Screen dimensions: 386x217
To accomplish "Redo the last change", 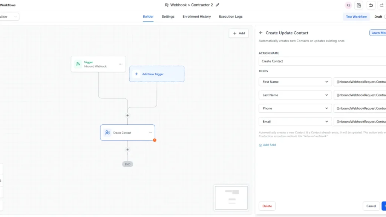I will click(x=381, y=5).
